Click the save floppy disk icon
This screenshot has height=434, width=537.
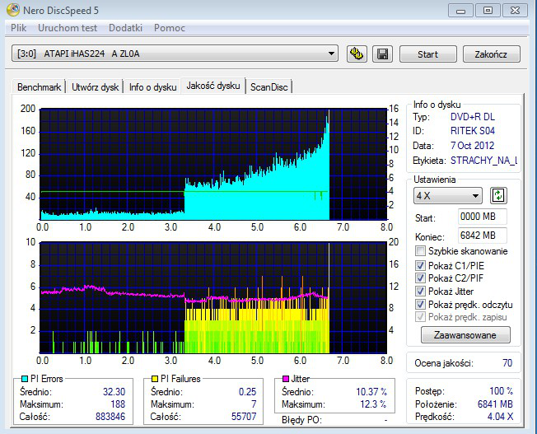point(382,54)
